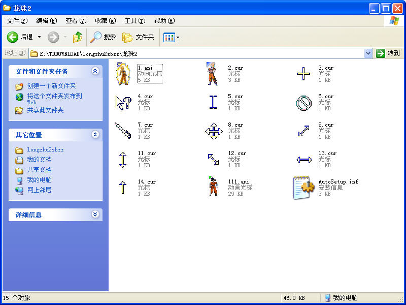Viewport: 406px width, 305px height.
Task: Click the AutoSetup.inf file name text
Action: point(338,181)
